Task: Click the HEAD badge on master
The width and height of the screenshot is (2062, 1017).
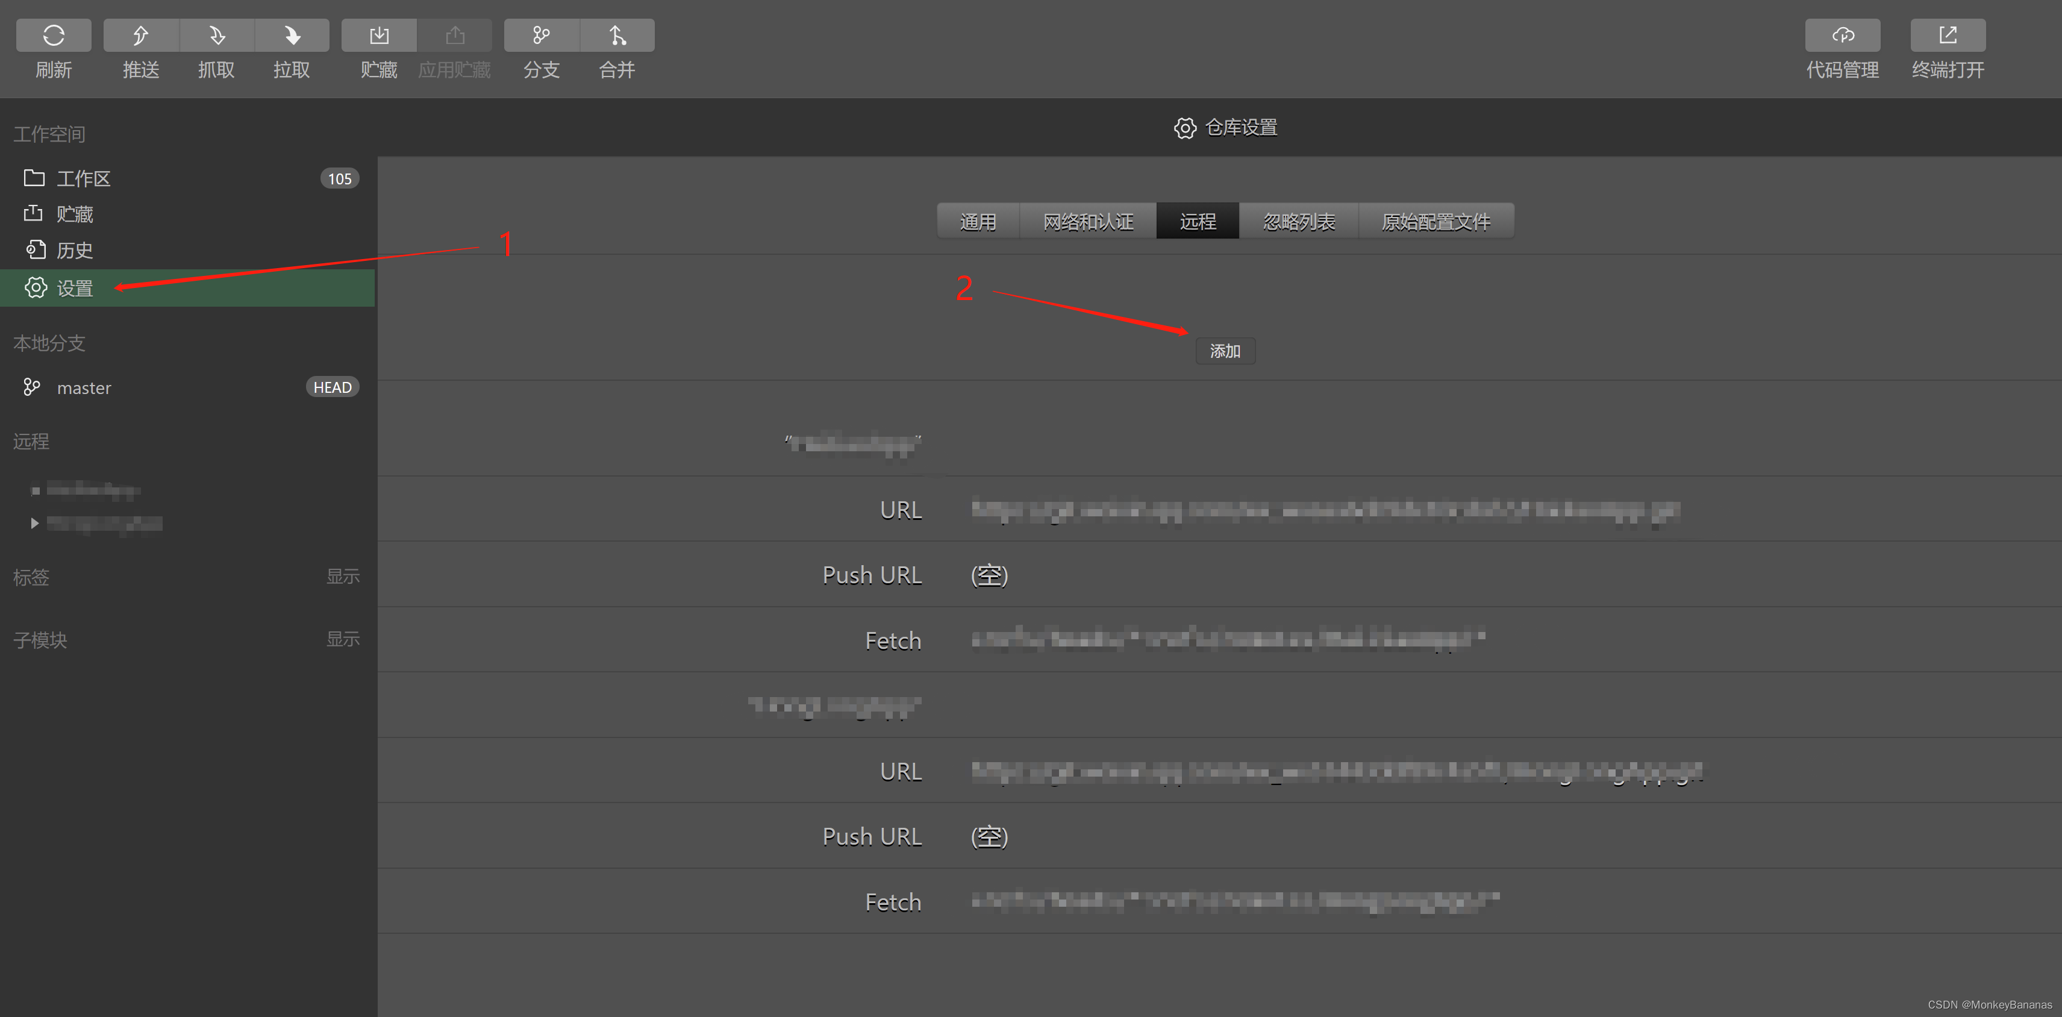Action: tap(332, 387)
